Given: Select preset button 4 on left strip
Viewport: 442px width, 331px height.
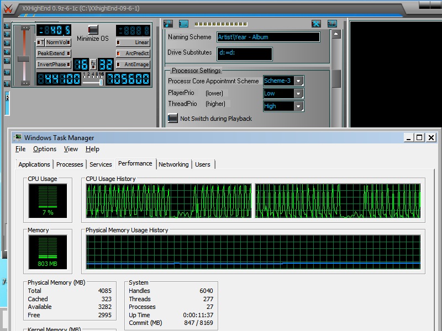Looking at the screenshot, I should click(7, 52).
